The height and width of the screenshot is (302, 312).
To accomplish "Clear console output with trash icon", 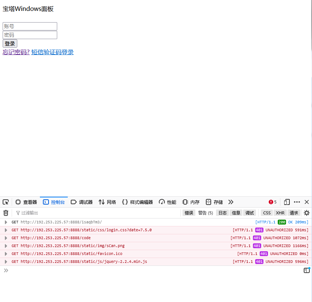I will pos(6,213).
